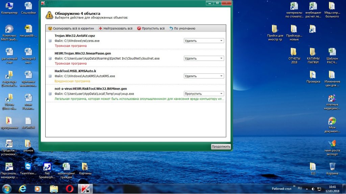Open темп роста экспорт icon
The height and width of the screenshot is (194, 346).
pyautogui.click(x=332, y=143)
